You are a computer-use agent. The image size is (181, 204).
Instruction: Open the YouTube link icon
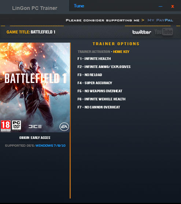[164, 32]
